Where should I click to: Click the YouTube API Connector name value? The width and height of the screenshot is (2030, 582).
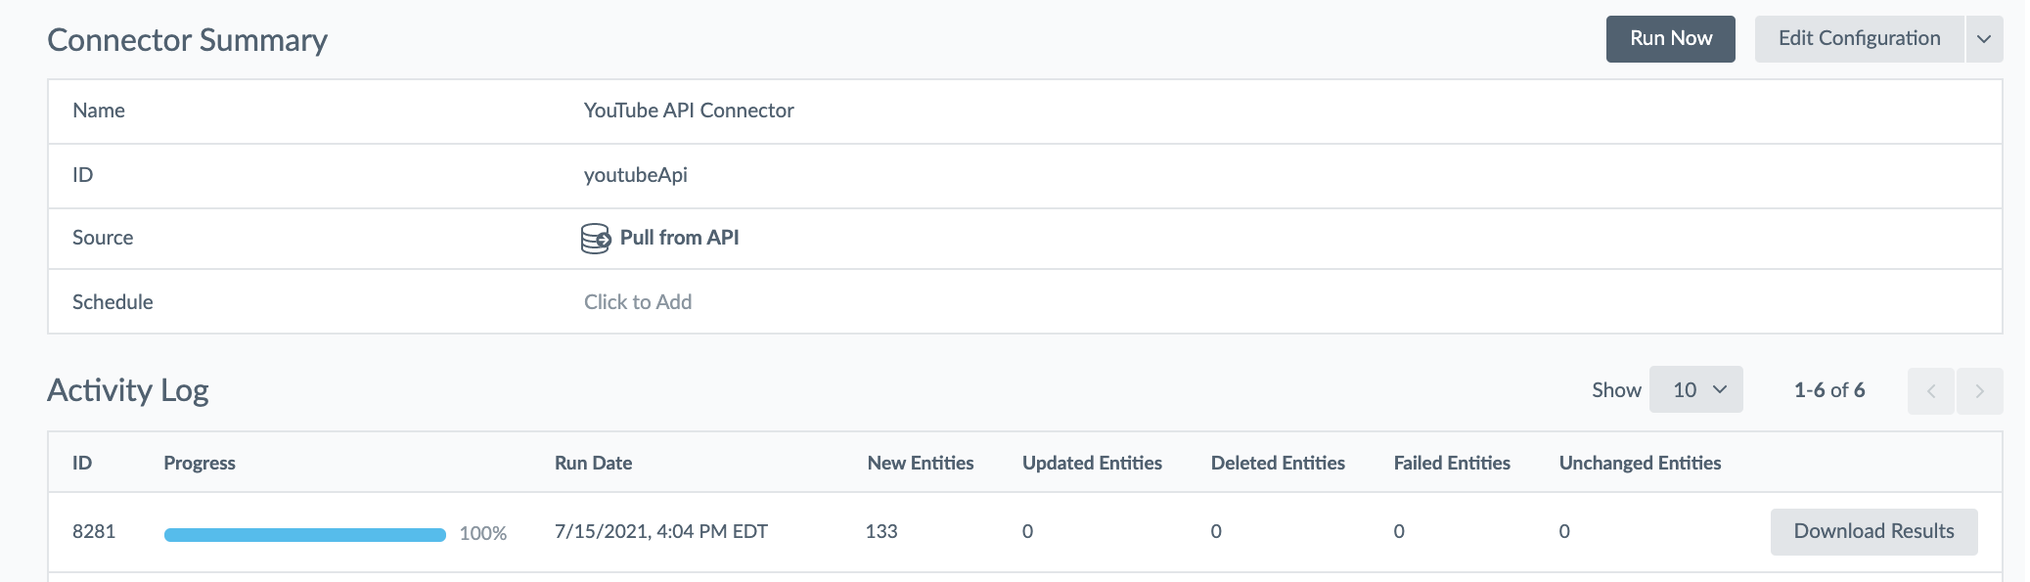pyautogui.click(x=689, y=111)
